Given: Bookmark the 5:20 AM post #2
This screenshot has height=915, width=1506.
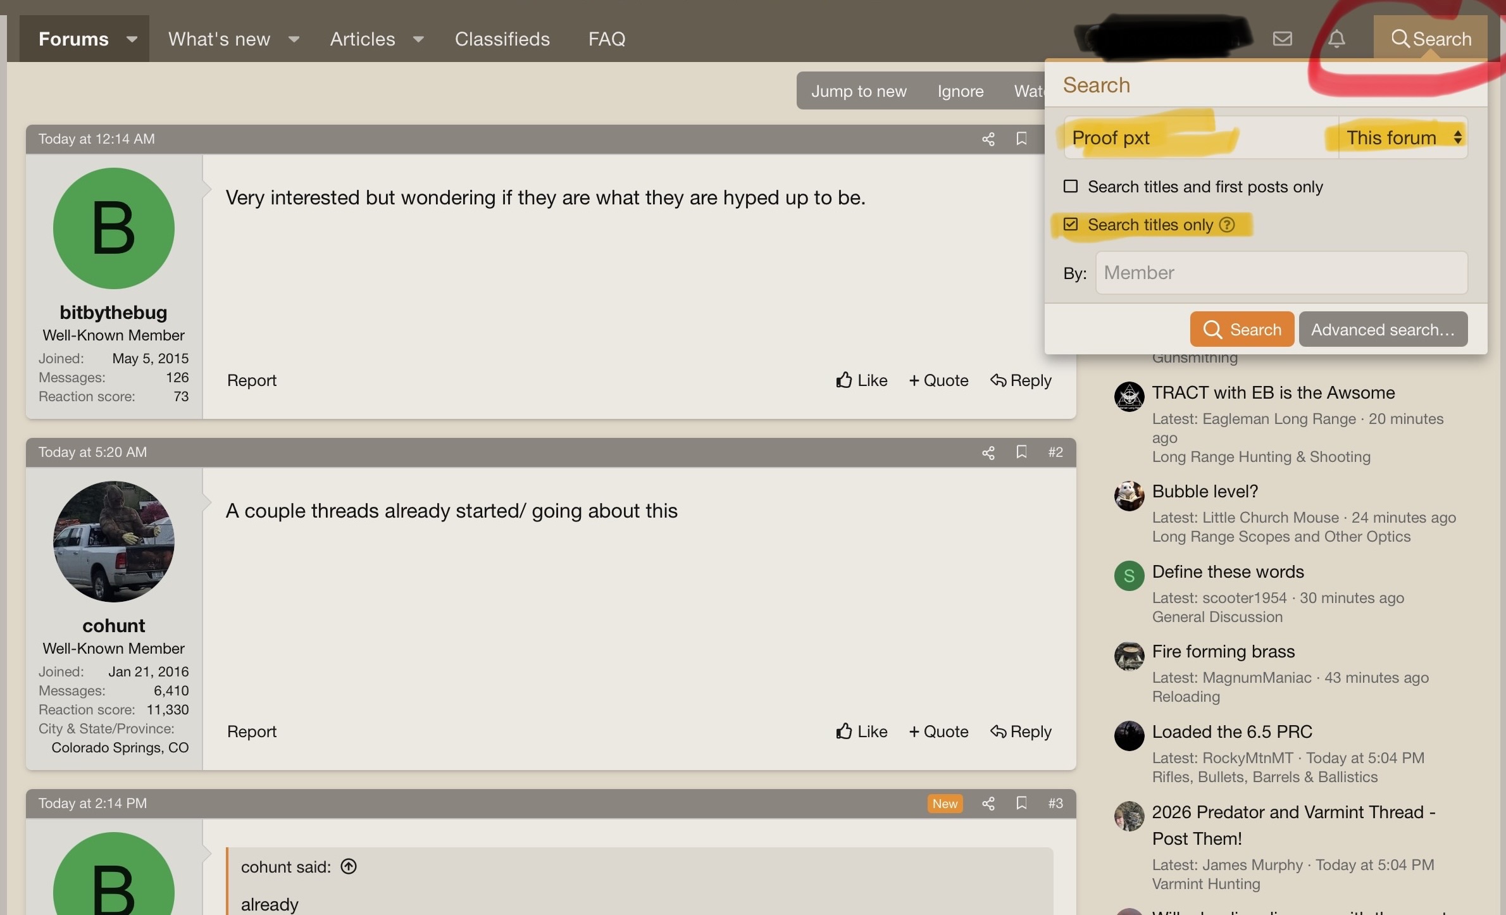Looking at the screenshot, I should tap(1021, 452).
